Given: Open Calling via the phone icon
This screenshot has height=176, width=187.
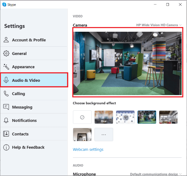Looking at the screenshot, I should coord(6,94).
